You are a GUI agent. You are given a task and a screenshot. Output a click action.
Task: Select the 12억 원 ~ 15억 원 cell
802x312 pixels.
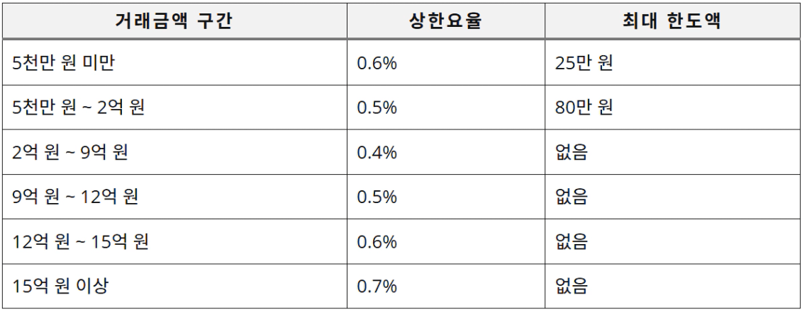click(80, 242)
